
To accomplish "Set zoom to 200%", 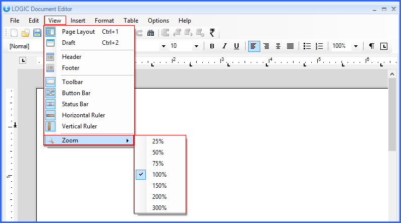I will (x=160, y=197).
